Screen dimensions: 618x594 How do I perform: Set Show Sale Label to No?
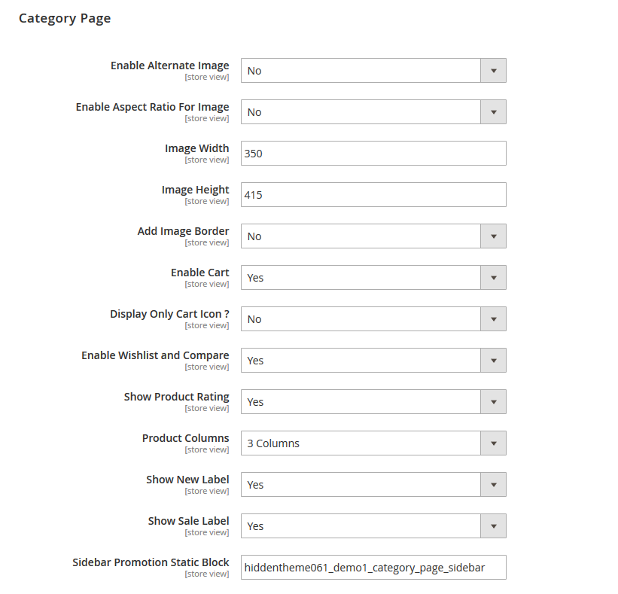pos(373,525)
